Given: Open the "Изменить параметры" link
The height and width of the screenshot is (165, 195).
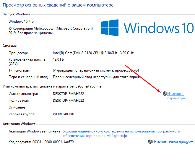Looking at the screenshot, I should pyautogui.click(x=176, y=96).
